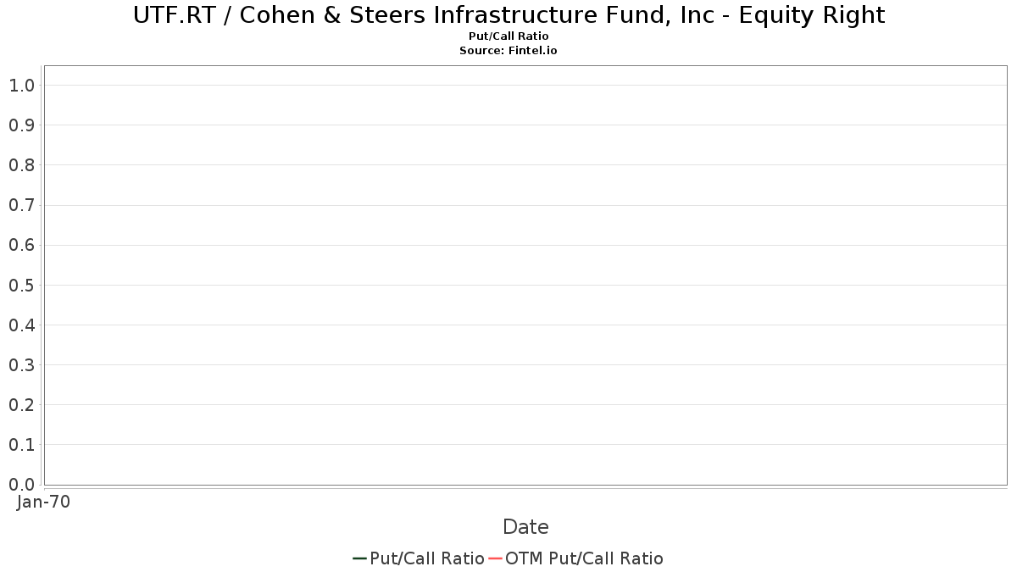Click the UTF.RT Cohen & Steers chart title
The height and width of the screenshot is (572, 1017).
pyautogui.click(x=508, y=15)
